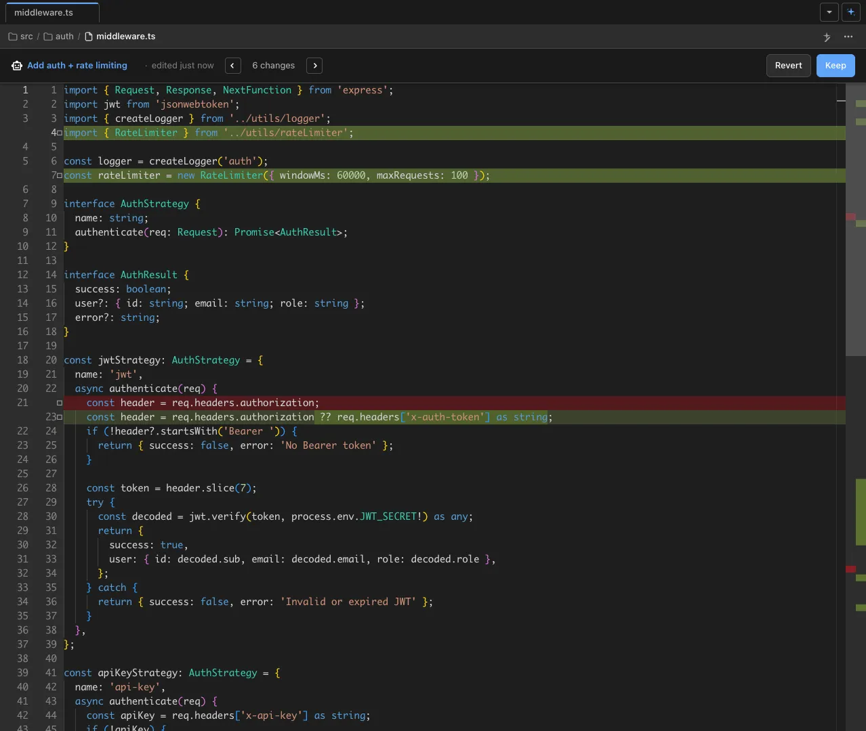Screen dimensions: 866x731
Task: Click the src folder icon in the breadcrumb
Action: 12,36
